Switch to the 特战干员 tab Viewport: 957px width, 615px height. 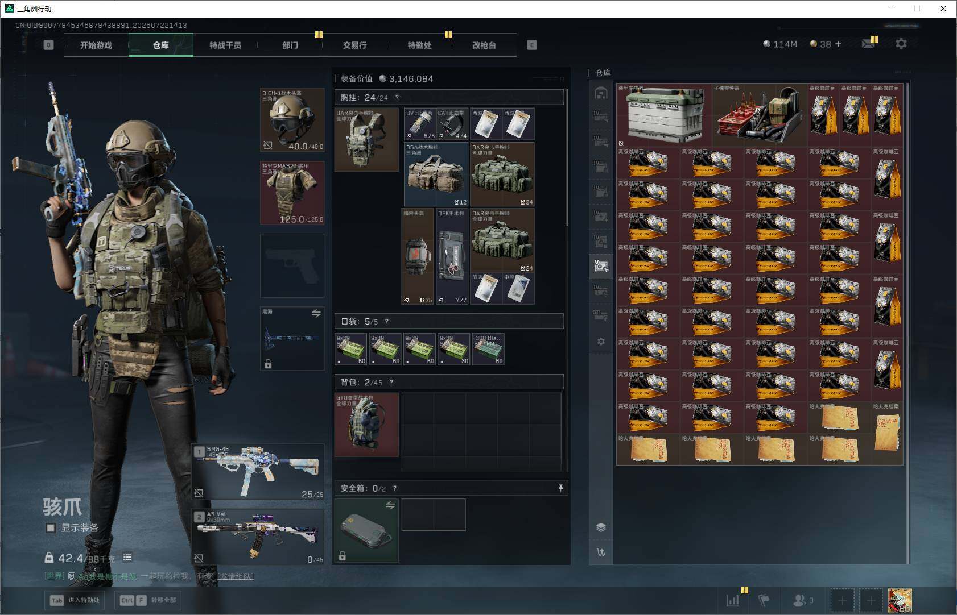pyautogui.click(x=225, y=45)
